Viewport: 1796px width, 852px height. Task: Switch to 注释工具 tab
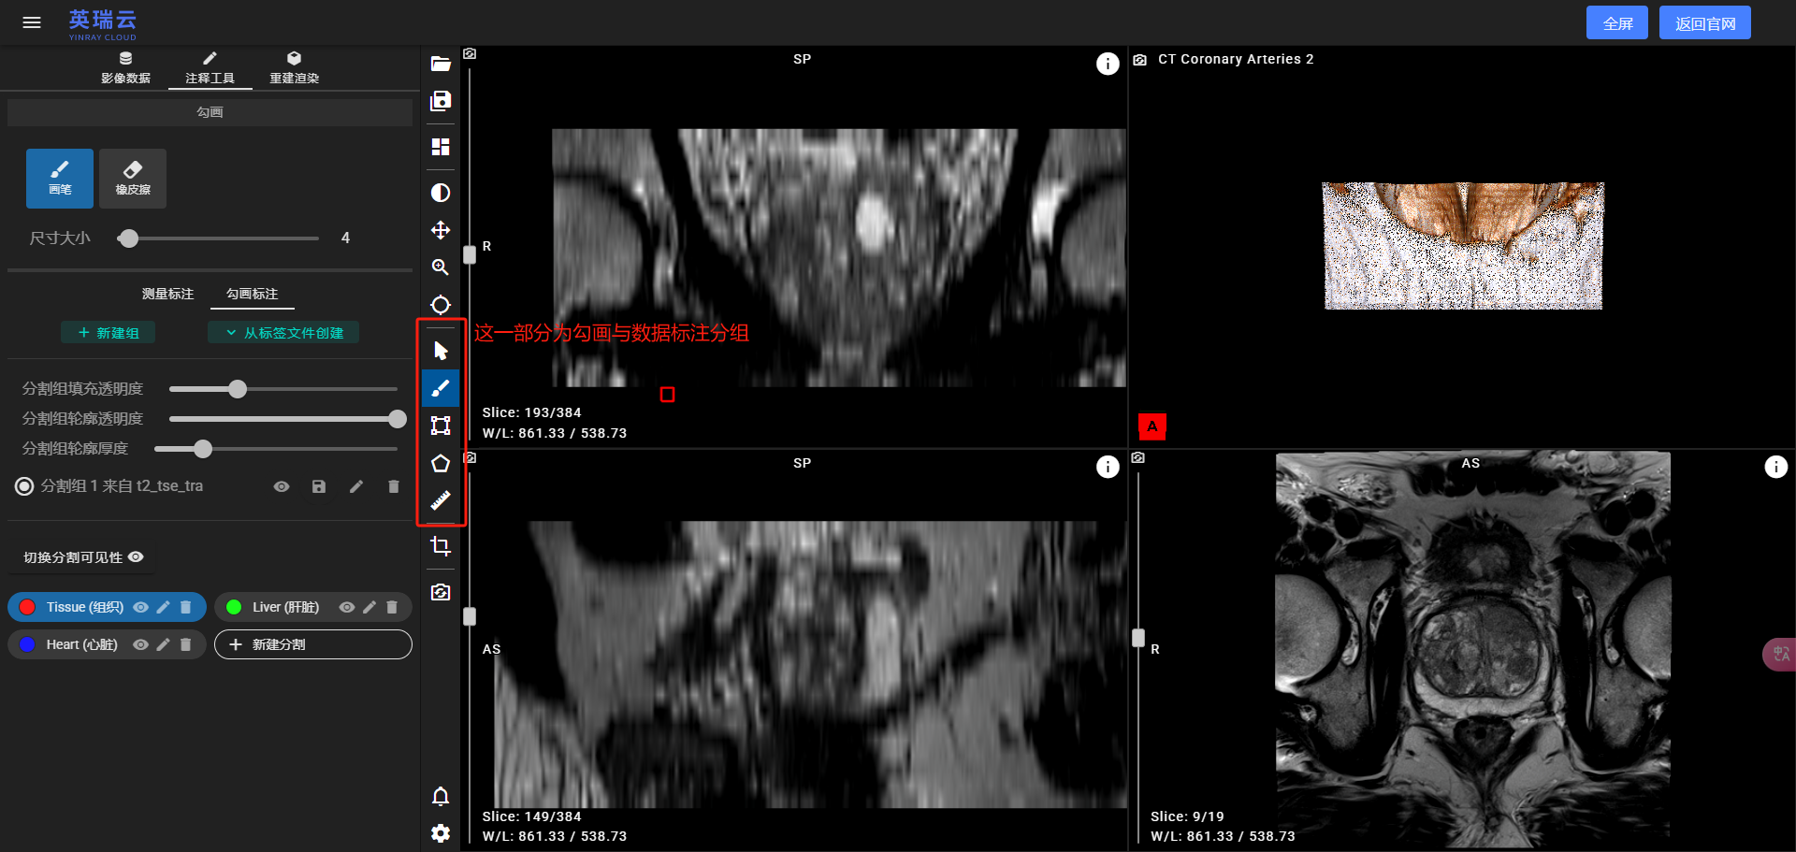(x=210, y=68)
